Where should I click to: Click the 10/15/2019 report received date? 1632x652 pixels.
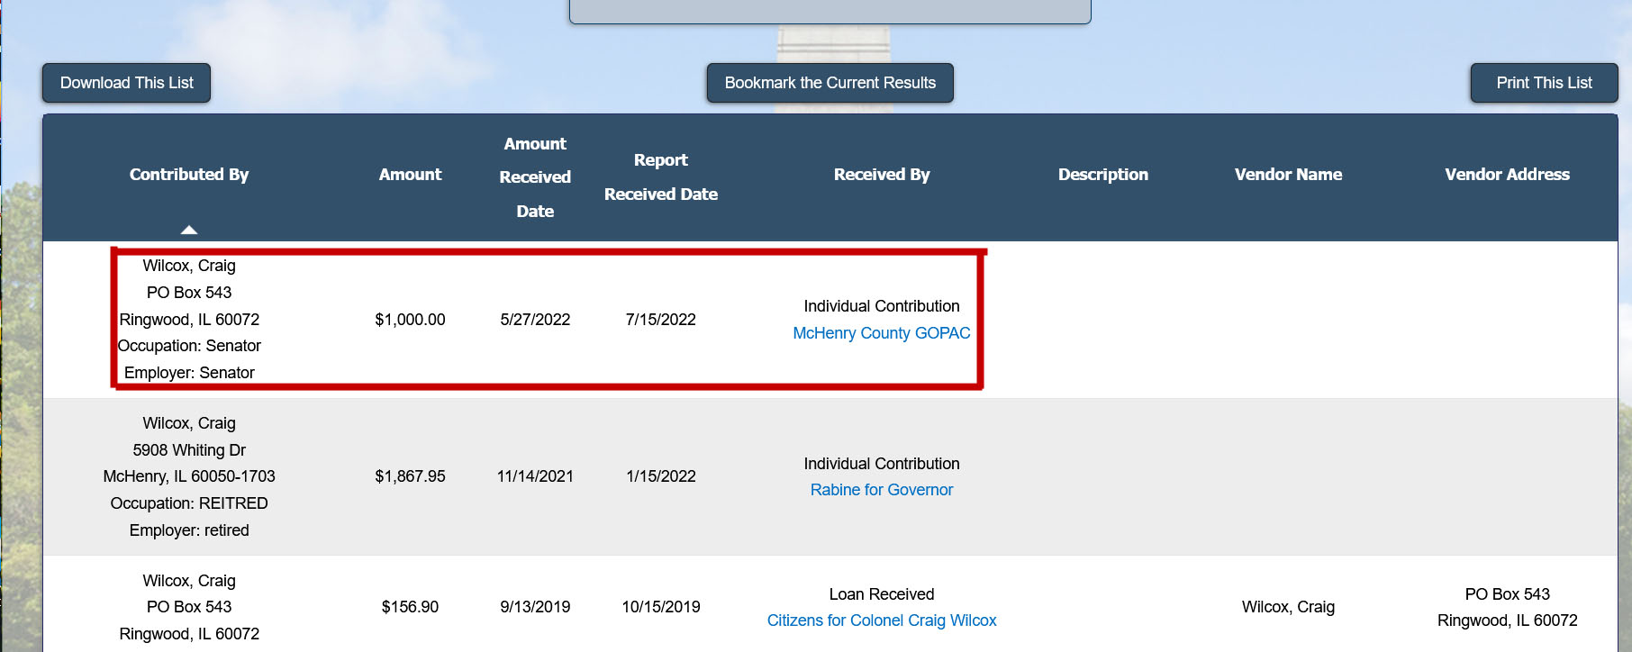click(660, 607)
